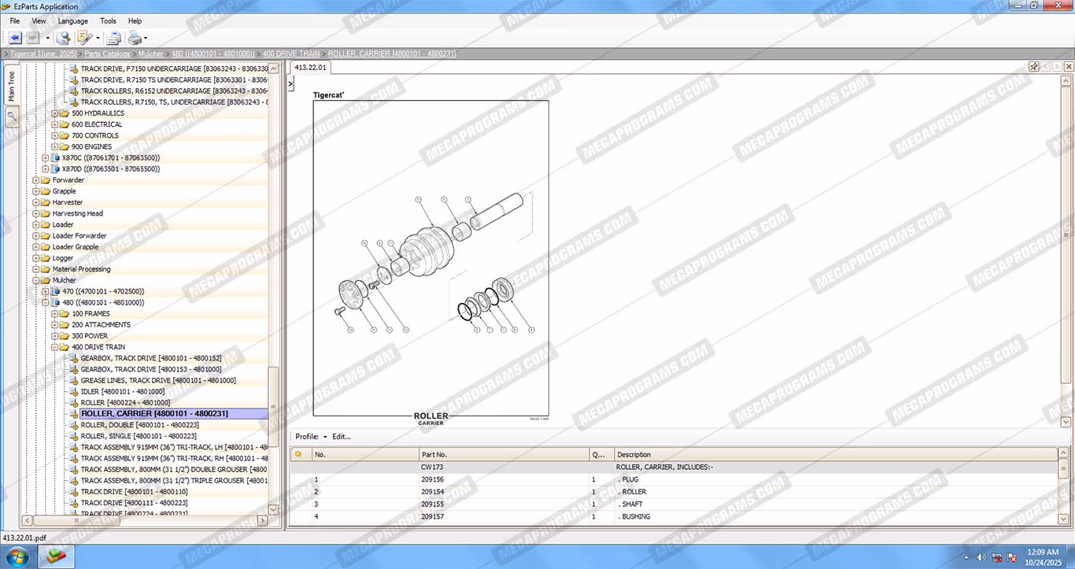This screenshot has width=1075, height=569.
Task: Open the Tools menu
Action: (108, 21)
